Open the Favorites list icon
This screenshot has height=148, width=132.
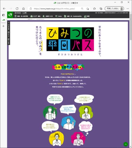pos(94,9)
